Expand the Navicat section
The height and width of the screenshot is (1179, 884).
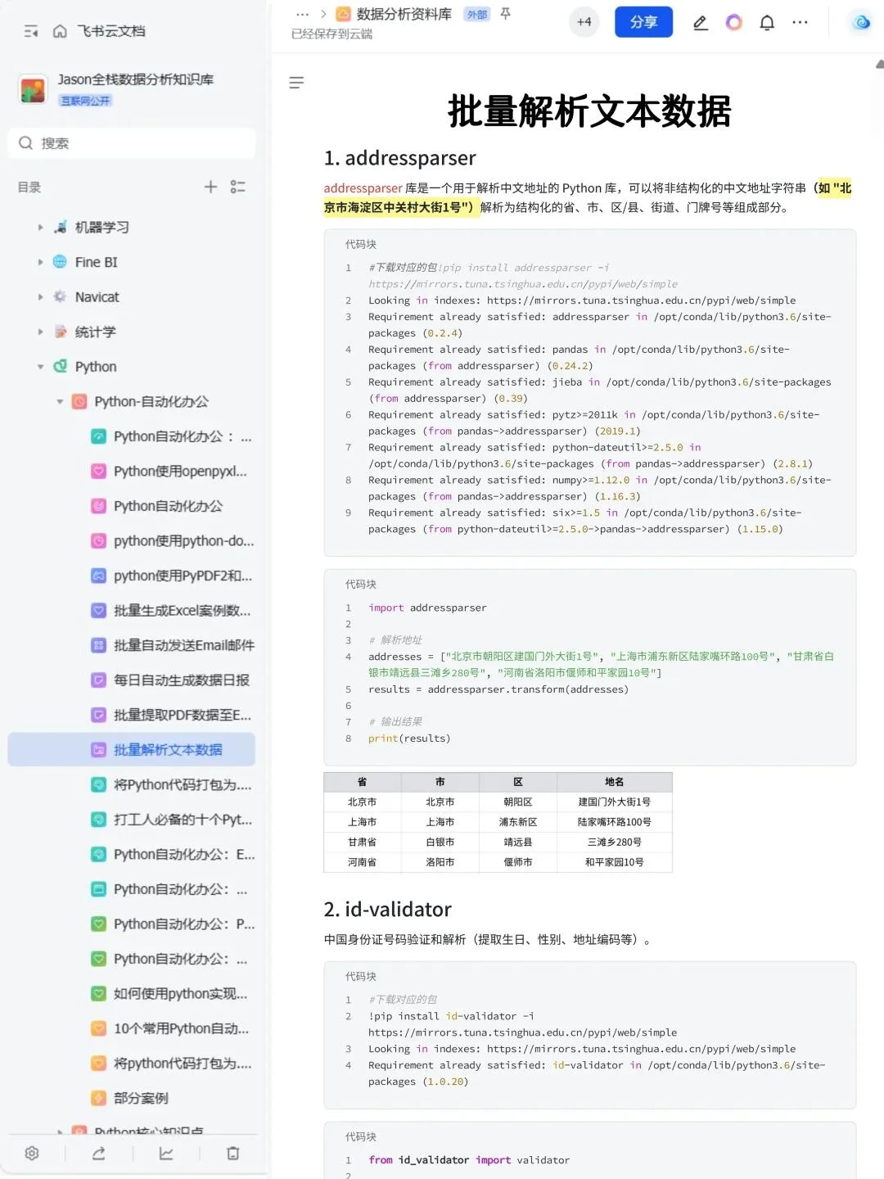coord(40,296)
